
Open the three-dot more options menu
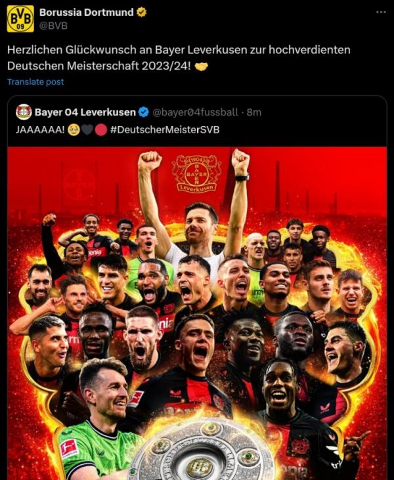[381, 12]
